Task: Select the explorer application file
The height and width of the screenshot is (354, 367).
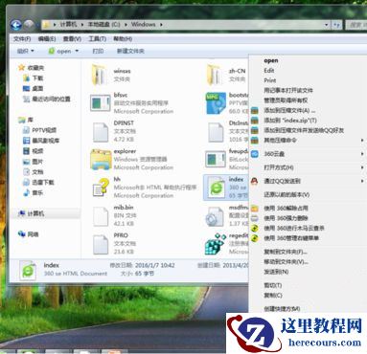Action: 132,159
